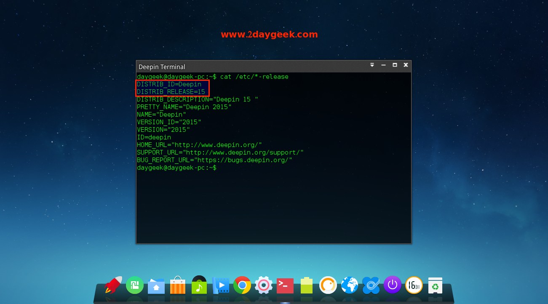Open Google Chrome from the dock
This screenshot has height=304, width=548.
pos(242,285)
